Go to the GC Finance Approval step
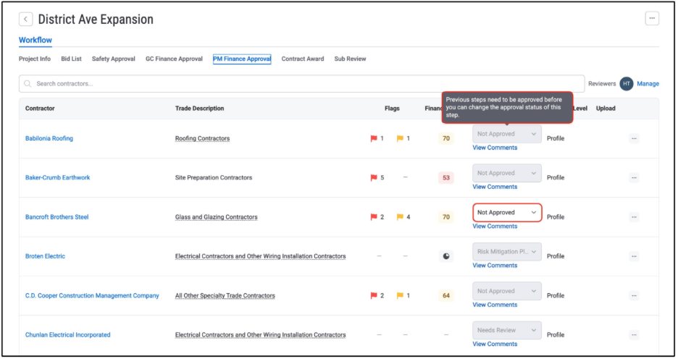This screenshot has width=678, height=359. pos(174,59)
